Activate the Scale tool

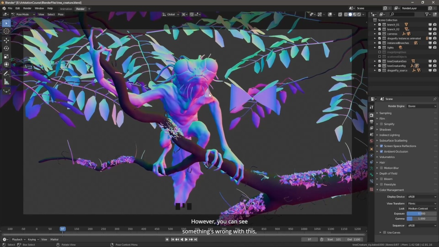tap(6, 56)
